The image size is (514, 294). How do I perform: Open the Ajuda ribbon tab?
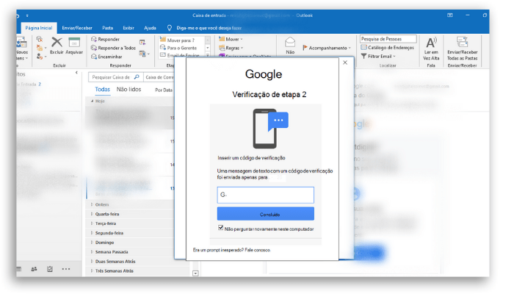[x=150, y=28]
